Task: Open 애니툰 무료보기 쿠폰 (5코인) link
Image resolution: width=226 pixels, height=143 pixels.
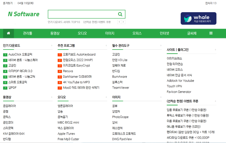Action: [184, 127]
